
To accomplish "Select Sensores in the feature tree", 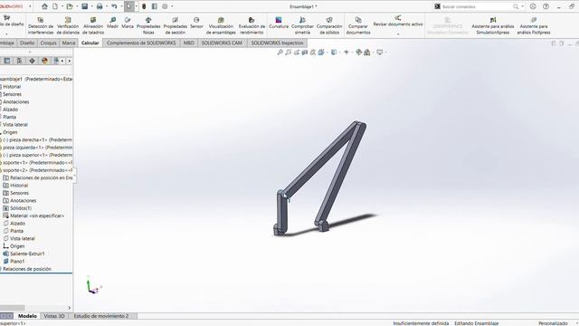I will [x=12, y=94].
